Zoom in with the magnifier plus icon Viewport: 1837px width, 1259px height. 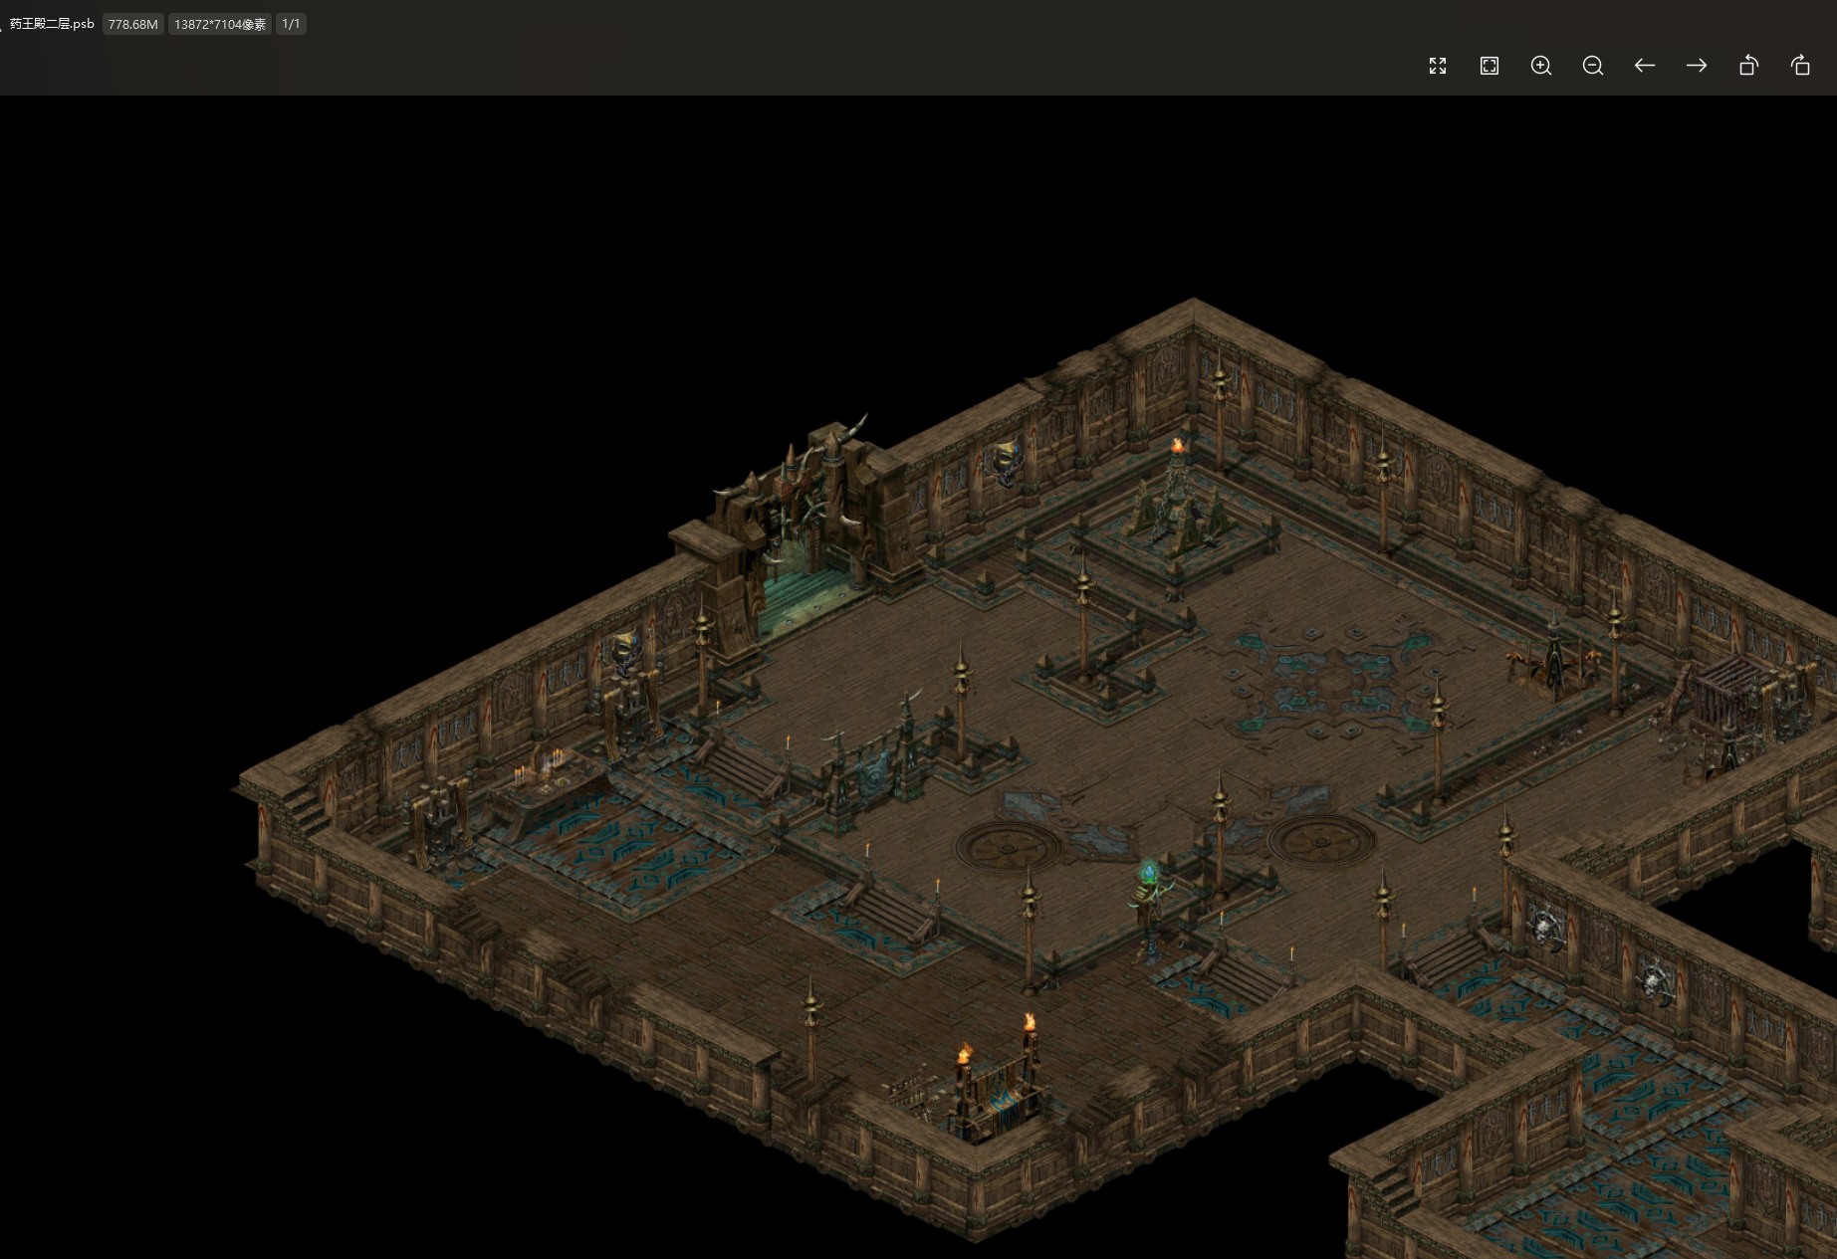pos(1541,66)
